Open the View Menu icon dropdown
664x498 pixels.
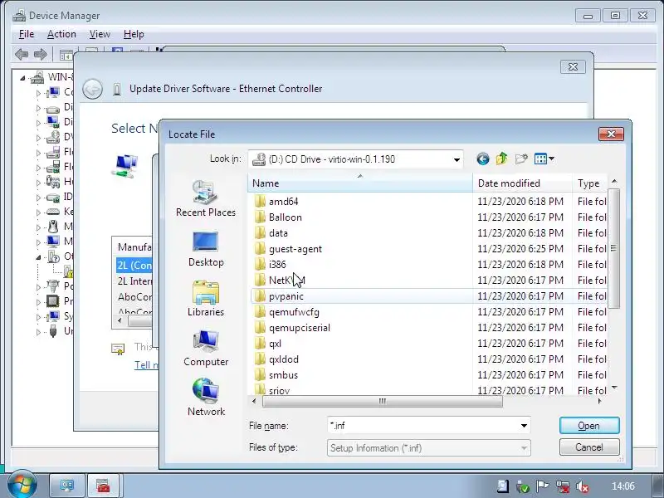(x=544, y=159)
